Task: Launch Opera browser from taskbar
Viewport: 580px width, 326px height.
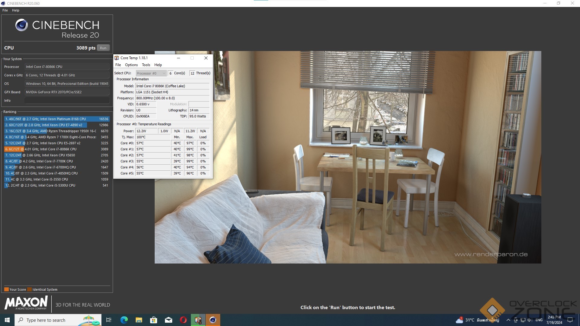Action: click(183, 320)
